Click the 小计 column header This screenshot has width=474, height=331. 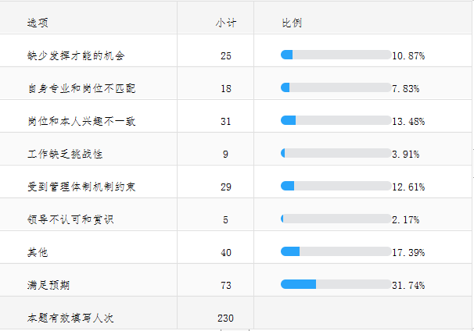226,23
